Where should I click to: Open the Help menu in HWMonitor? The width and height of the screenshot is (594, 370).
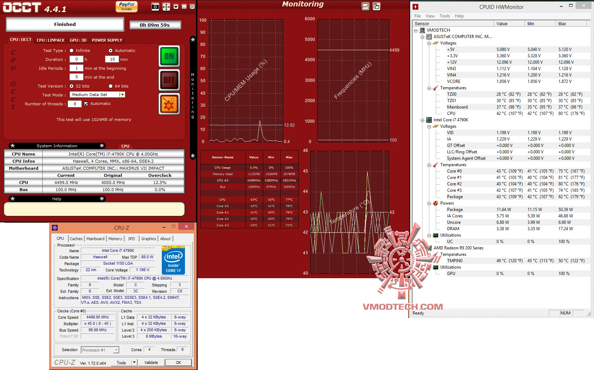(459, 16)
